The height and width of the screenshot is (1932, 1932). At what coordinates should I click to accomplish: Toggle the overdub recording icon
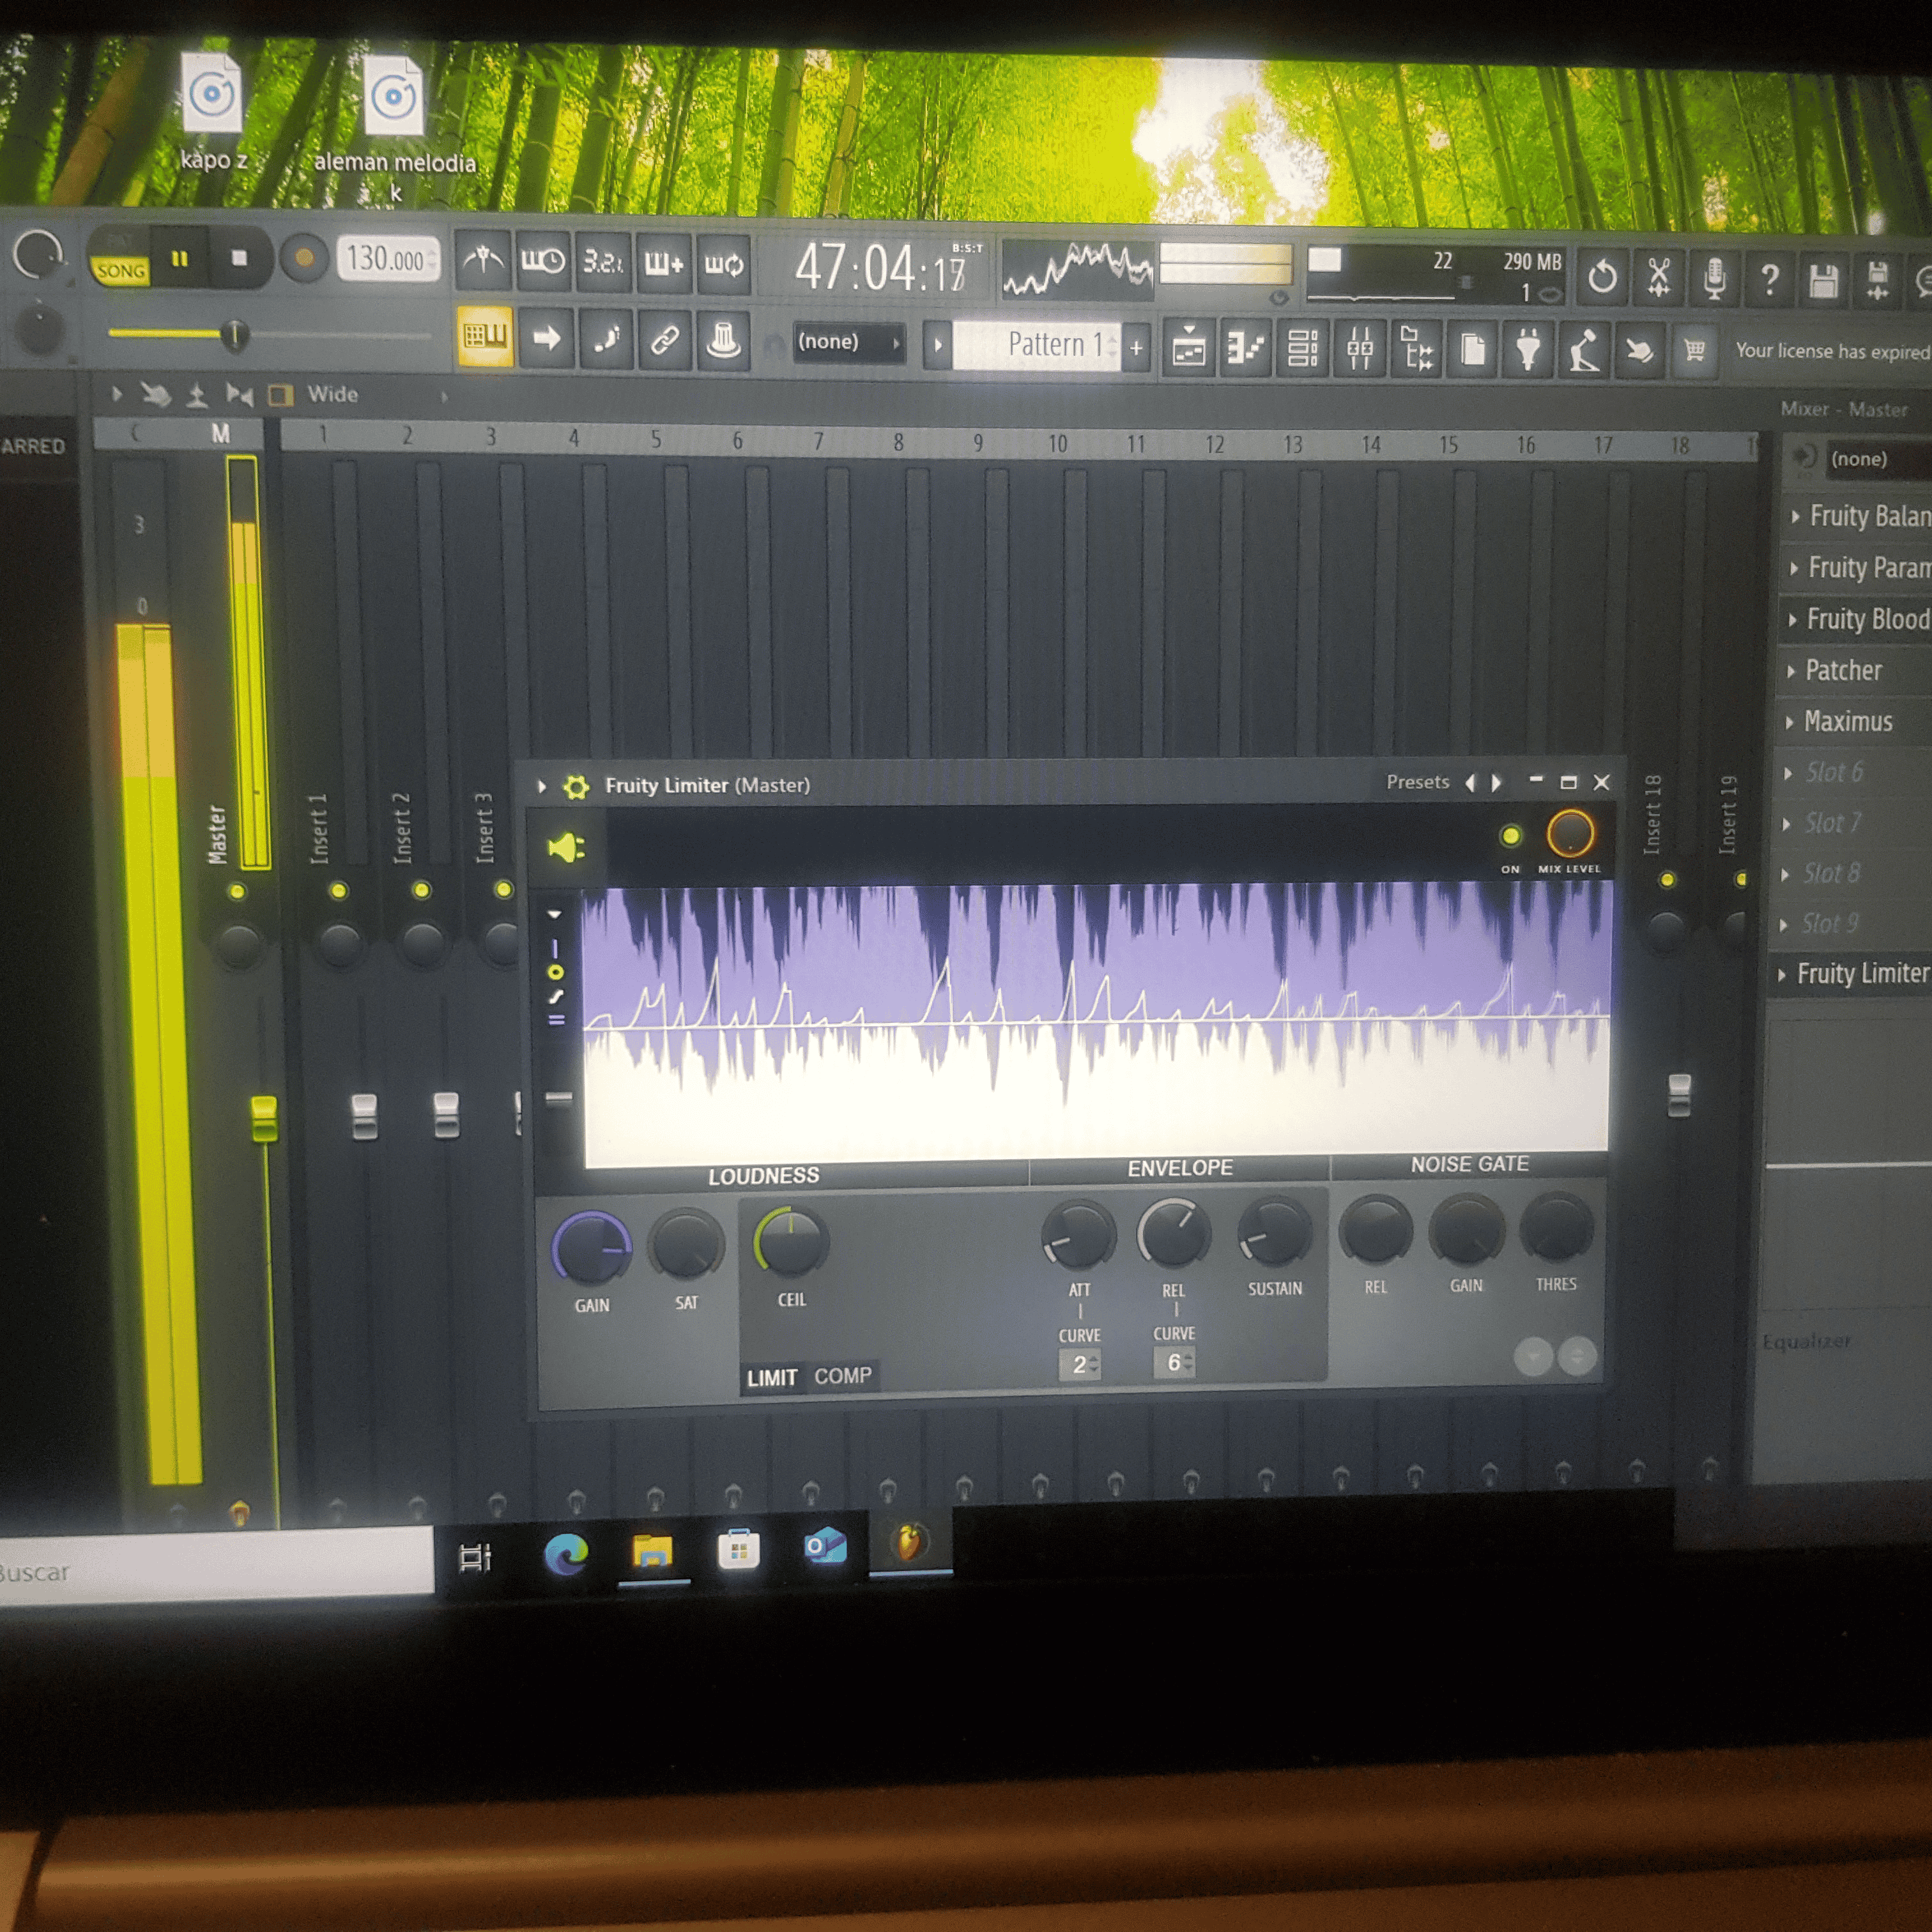[x=663, y=264]
